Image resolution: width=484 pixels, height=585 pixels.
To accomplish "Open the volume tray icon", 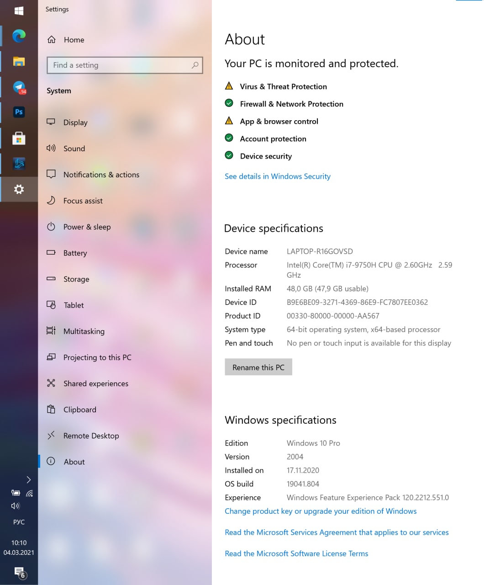I will [16, 505].
